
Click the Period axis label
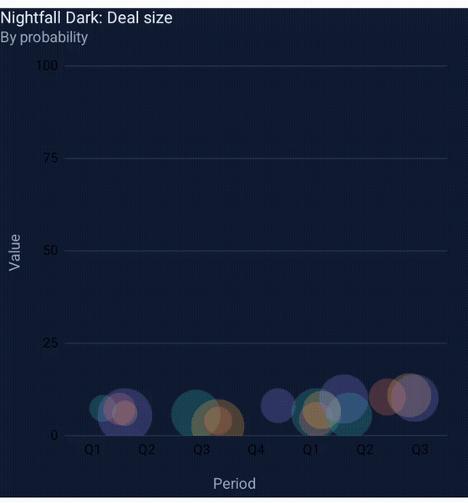(235, 484)
